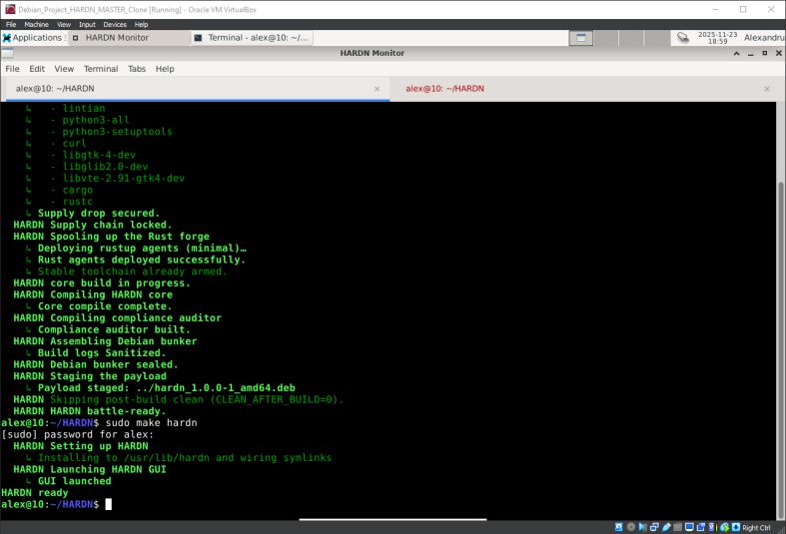
Task: Open the terminal Edit menu
Action: click(x=37, y=69)
